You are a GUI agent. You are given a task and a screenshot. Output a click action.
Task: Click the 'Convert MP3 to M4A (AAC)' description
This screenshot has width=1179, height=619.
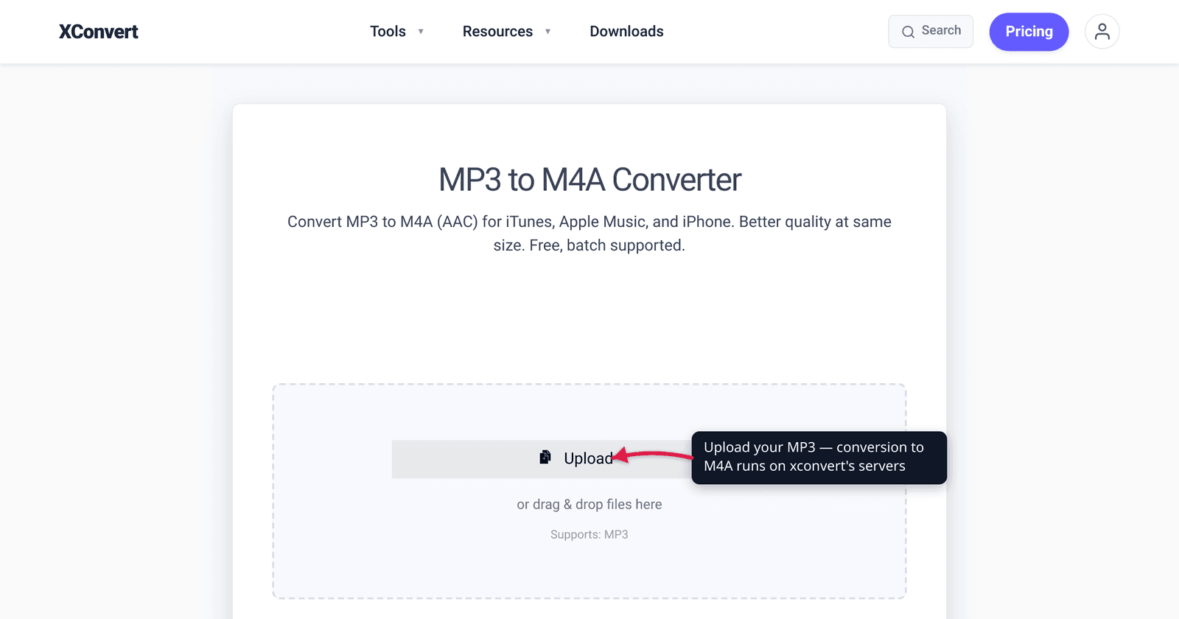click(x=589, y=234)
